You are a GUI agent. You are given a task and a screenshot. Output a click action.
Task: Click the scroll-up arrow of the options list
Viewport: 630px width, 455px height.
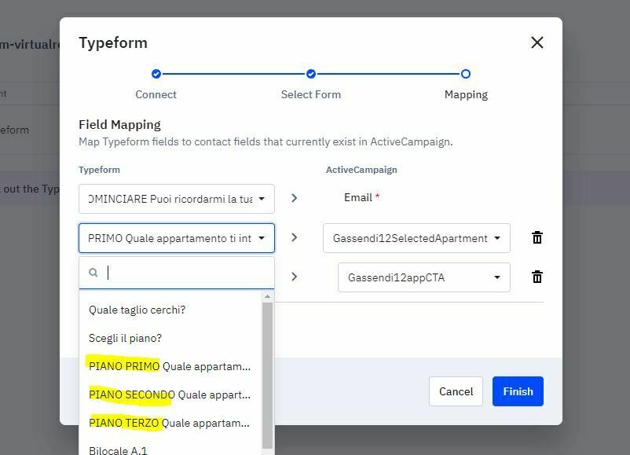point(267,296)
